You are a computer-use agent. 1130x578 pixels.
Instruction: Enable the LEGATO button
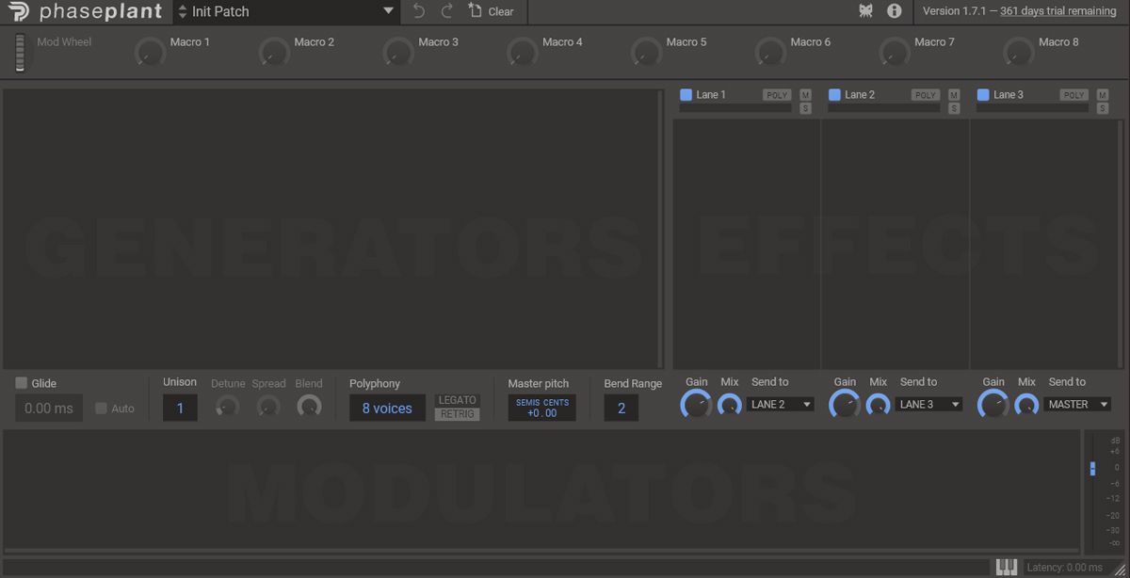click(458, 401)
